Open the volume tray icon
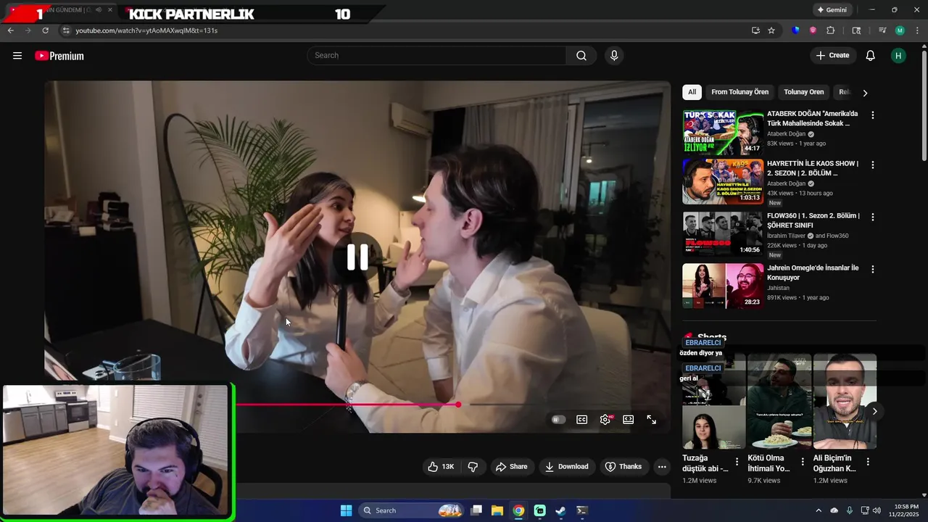The height and width of the screenshot is (522, 928). pos(877,510)
